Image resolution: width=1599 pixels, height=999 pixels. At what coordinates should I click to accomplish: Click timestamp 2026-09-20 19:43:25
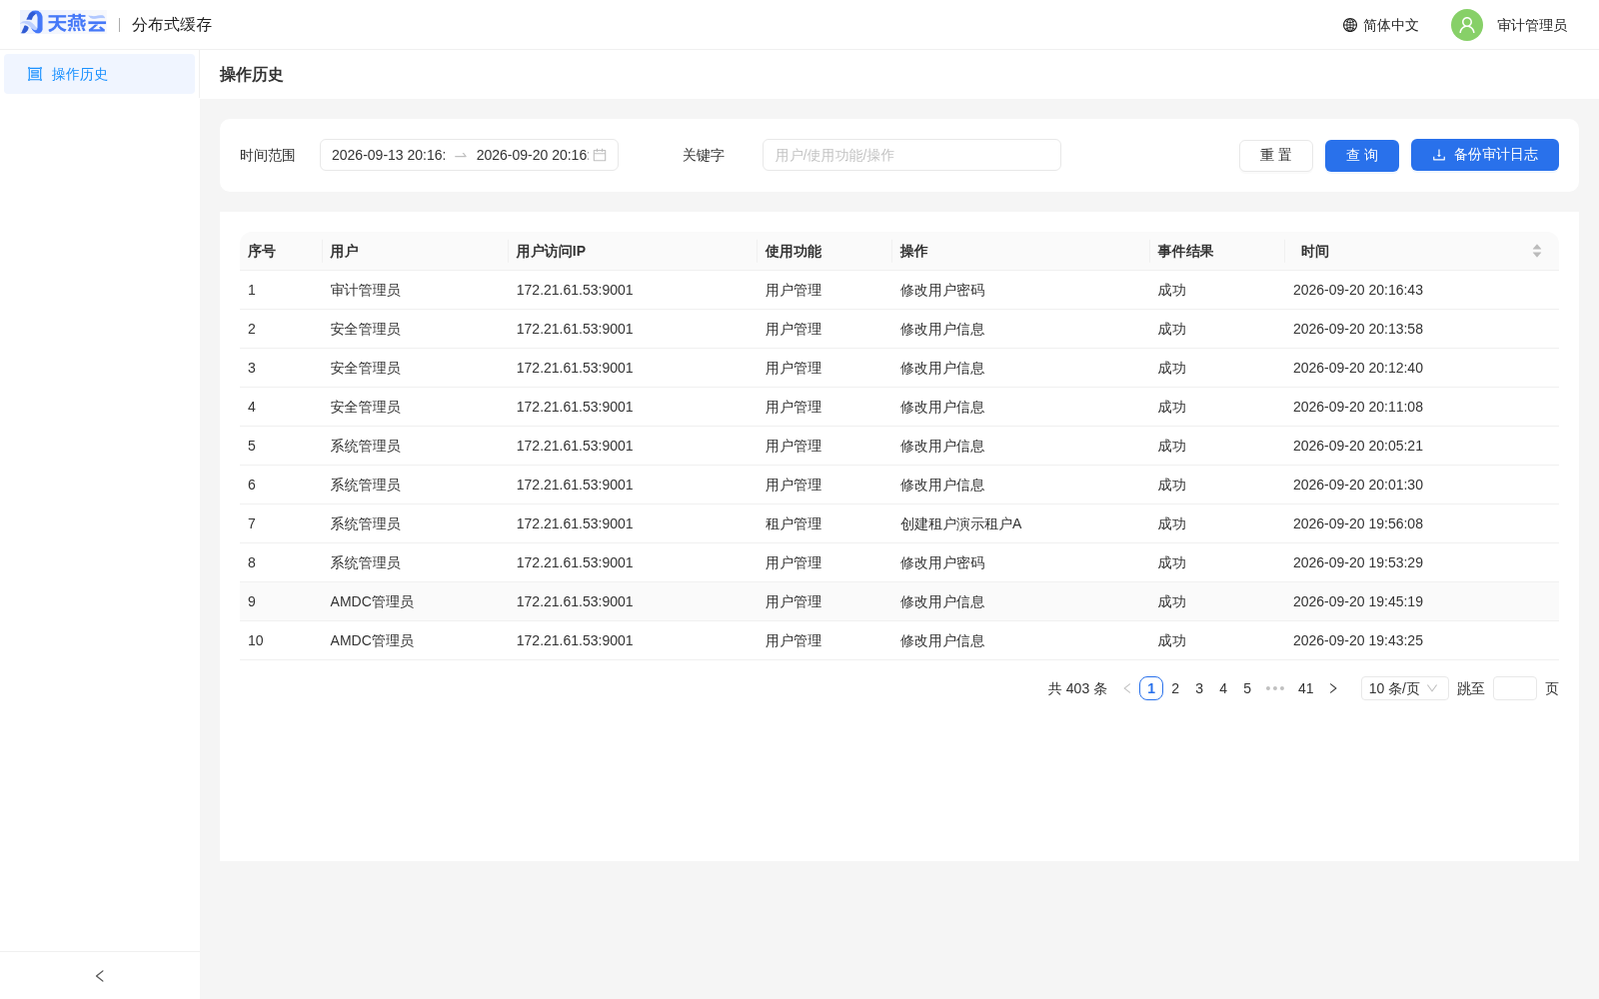[1357, 640]
